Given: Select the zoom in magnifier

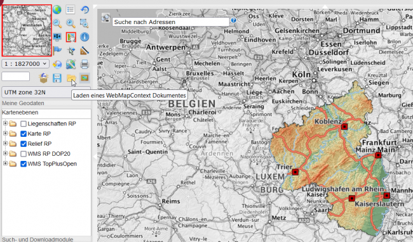Looking at the screenshot, I should coord(71,23).
